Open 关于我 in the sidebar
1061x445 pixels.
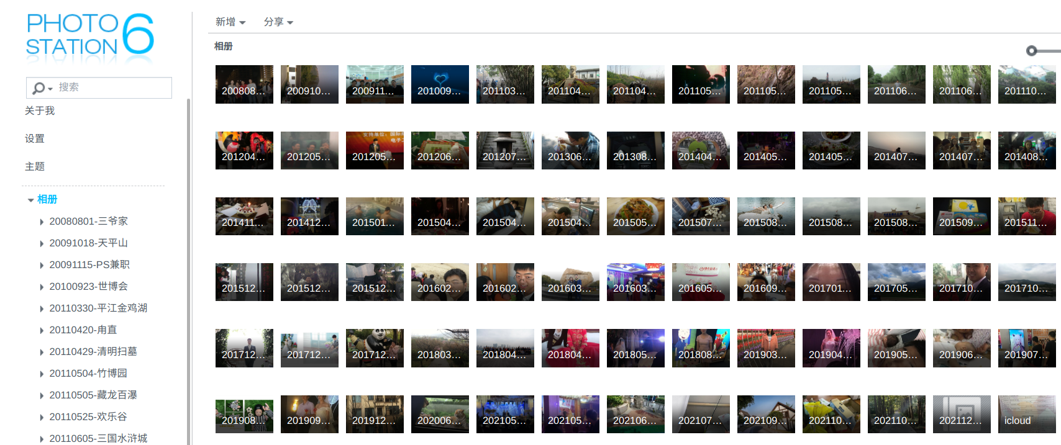coord(40,110)
